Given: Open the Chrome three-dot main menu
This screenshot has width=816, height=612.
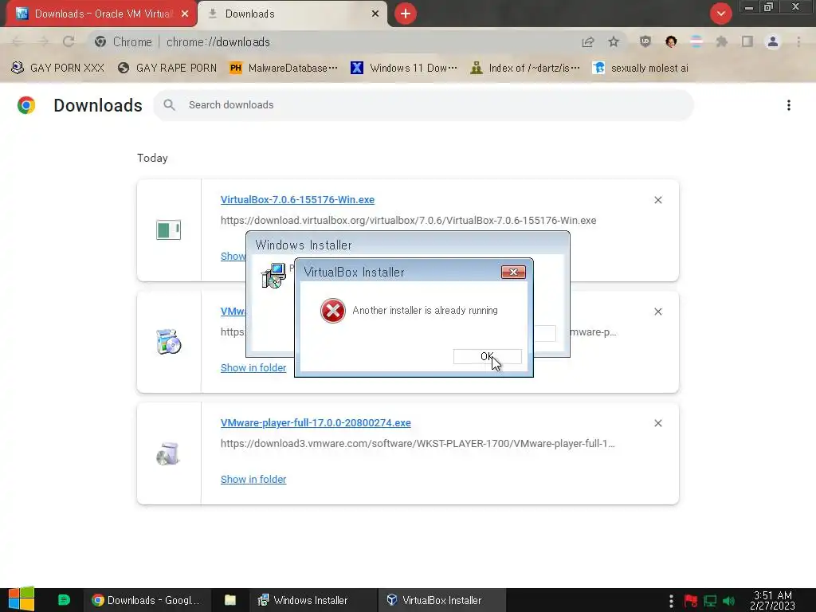Looking at the screenshot, I should (798, 41).
